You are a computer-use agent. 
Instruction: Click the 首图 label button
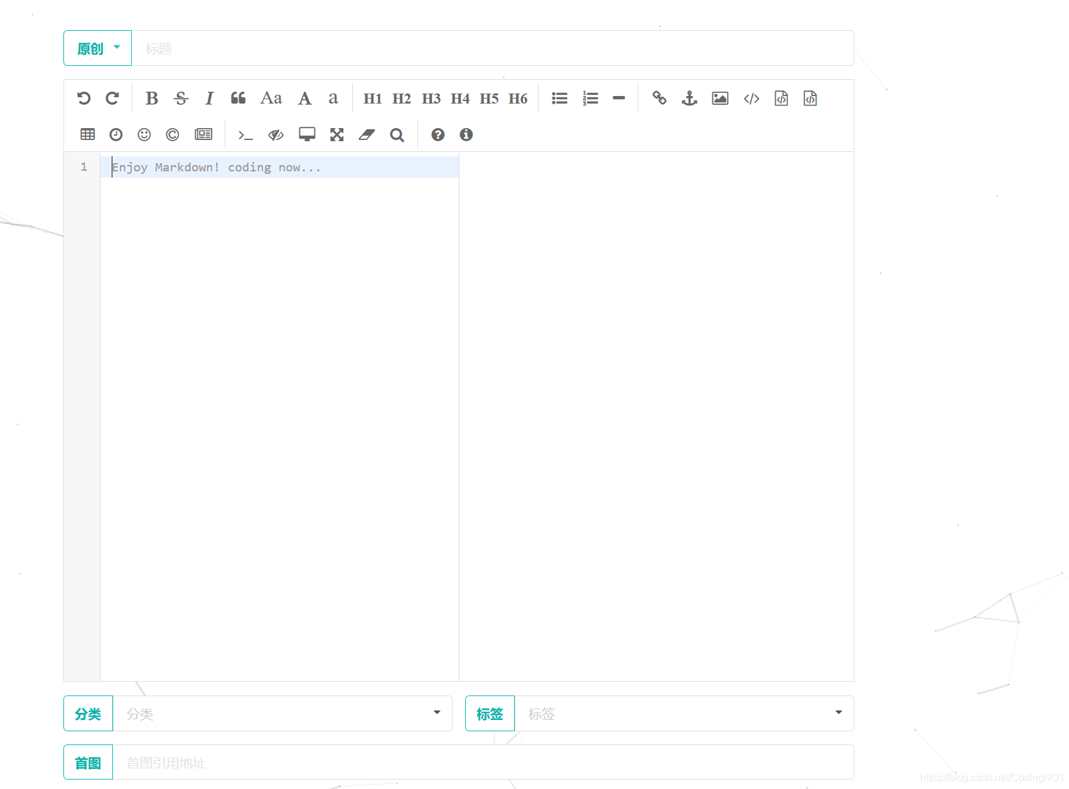click(x=89, y=762)
